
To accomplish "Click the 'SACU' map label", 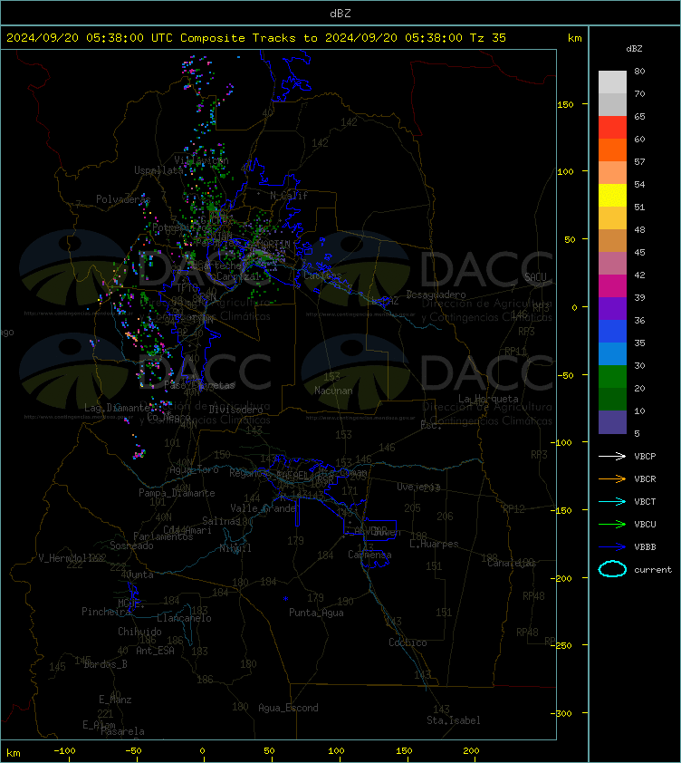I will coord(535,277).
